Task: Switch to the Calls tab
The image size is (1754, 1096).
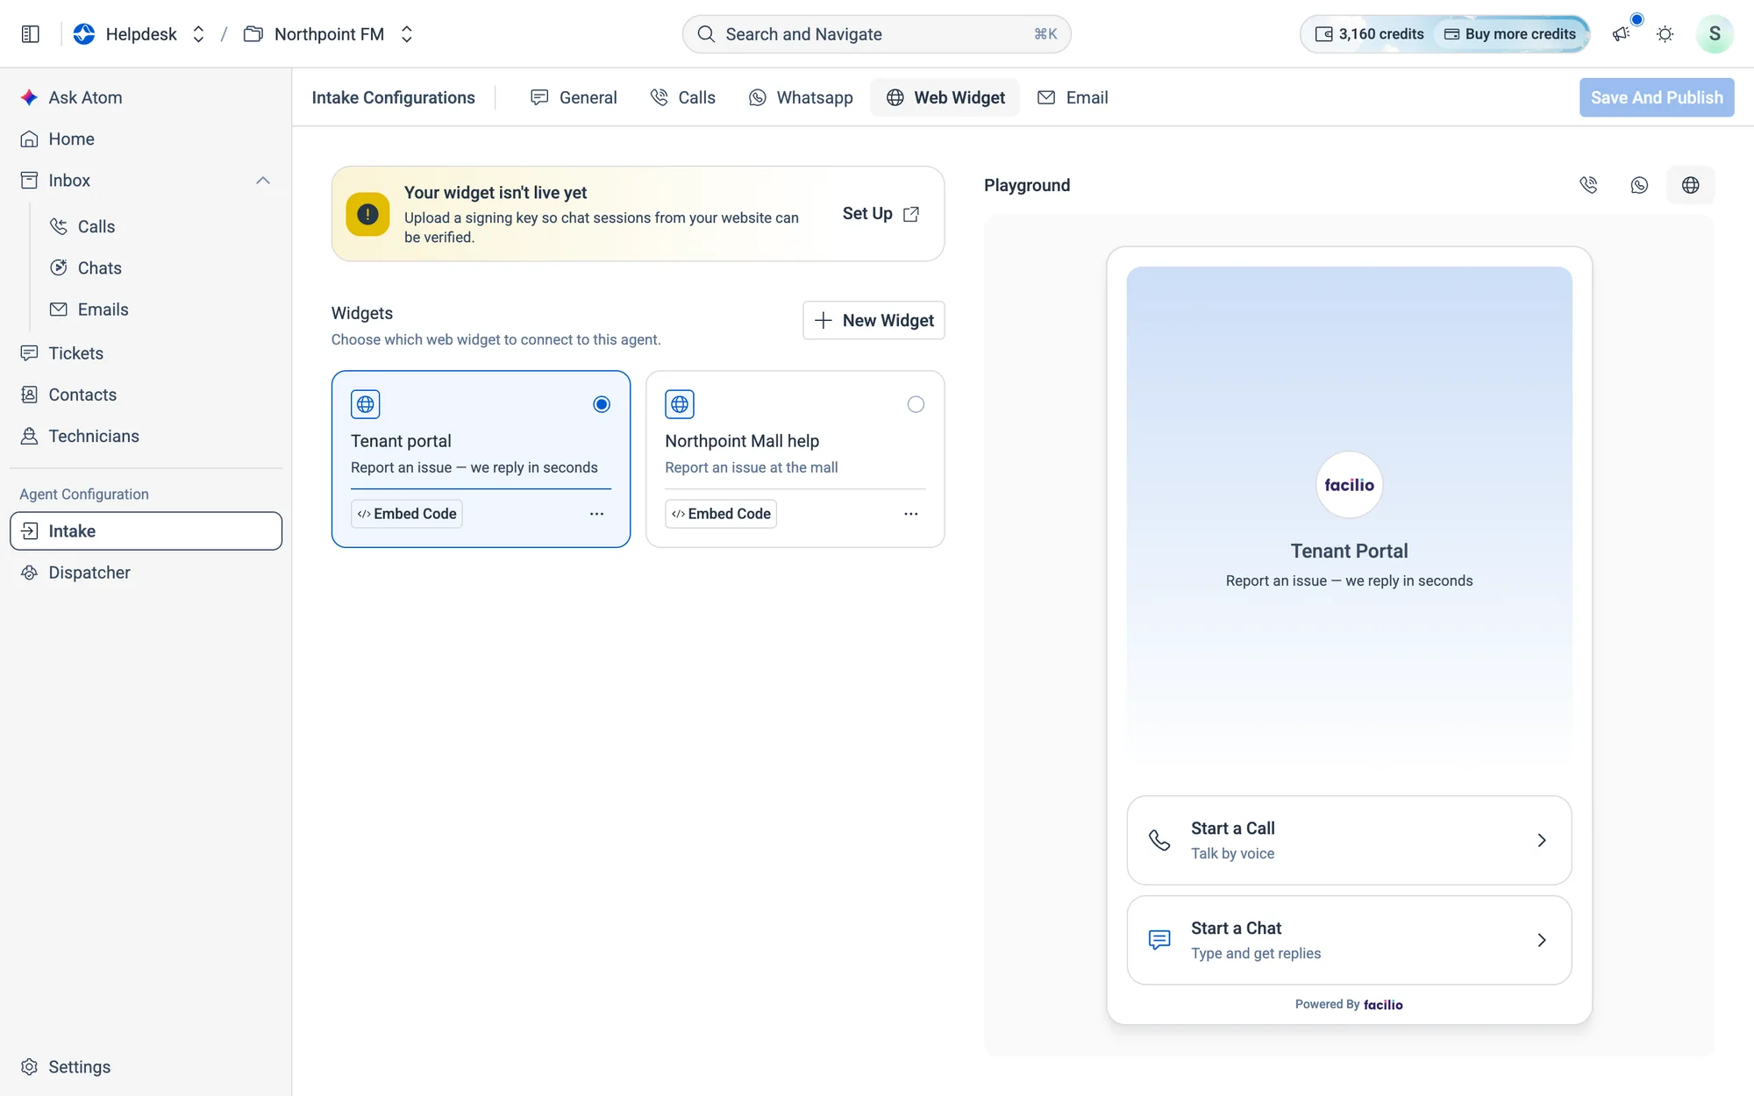Action: [683, 97]
